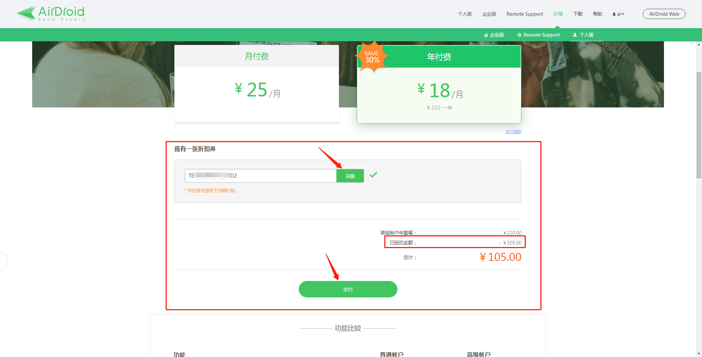Click the 功能比较 section heading
702x357 pixels.
pos(348,328)
